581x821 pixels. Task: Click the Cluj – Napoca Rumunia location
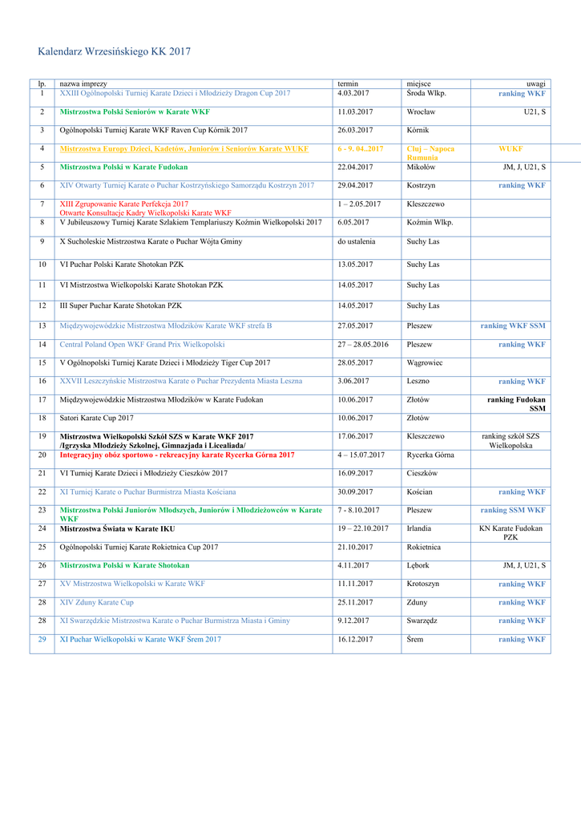(430, 153)
